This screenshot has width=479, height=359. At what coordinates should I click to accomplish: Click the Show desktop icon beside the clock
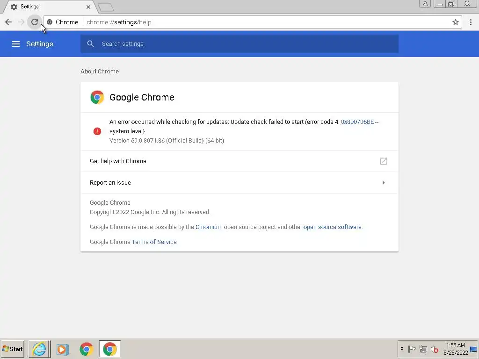(x=473, y=349)
